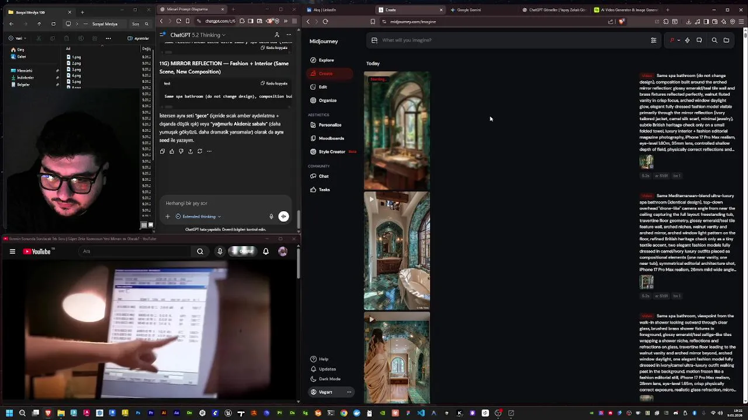Expand the Extended thinking dropdown
This screenshot has width=748, height=420.
tap(199, 216)
